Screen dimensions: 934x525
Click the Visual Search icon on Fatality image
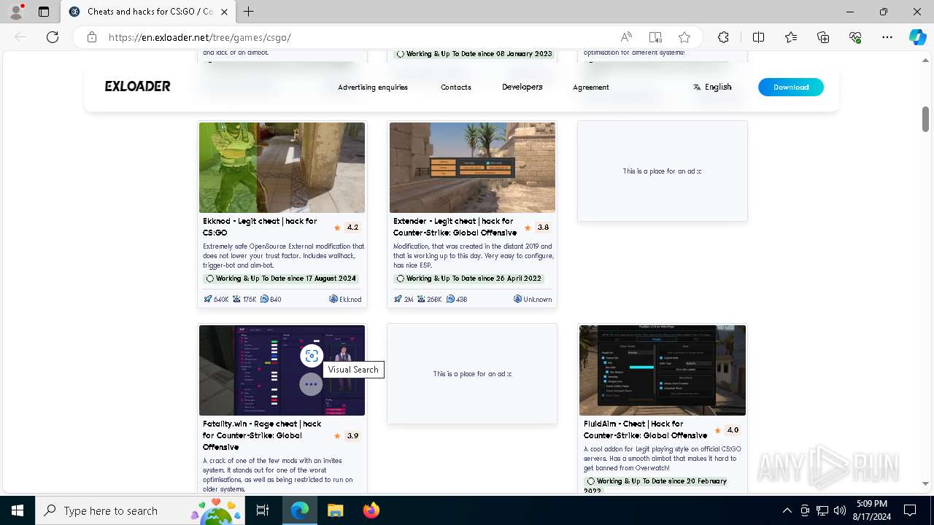(312, 356)
